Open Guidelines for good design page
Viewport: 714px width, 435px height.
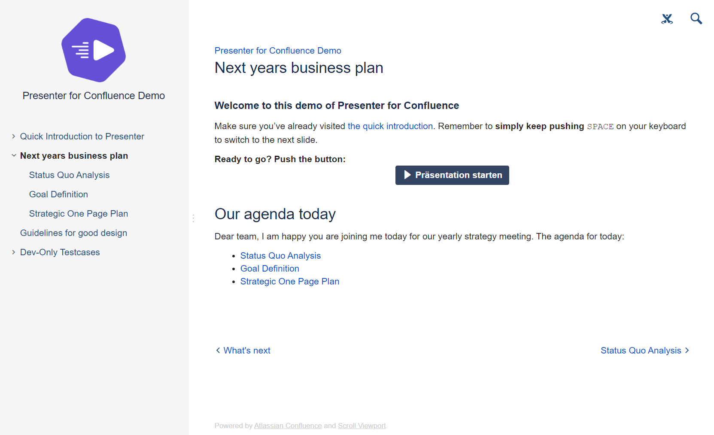(73, 233)
